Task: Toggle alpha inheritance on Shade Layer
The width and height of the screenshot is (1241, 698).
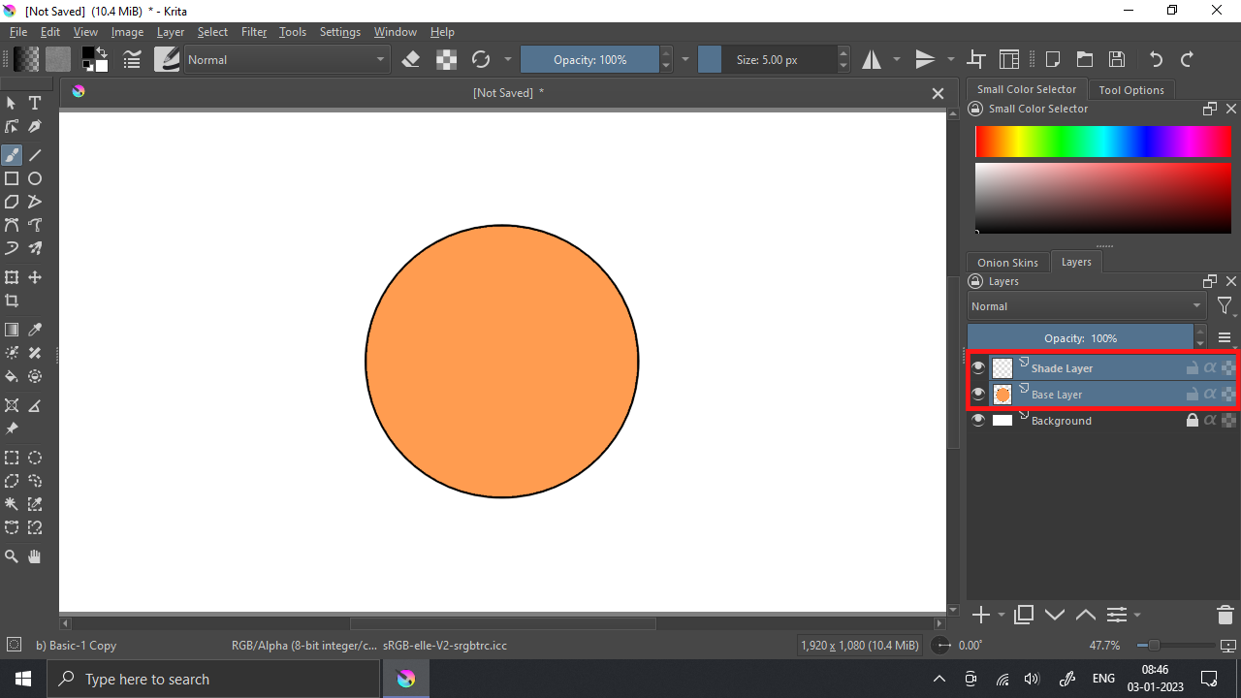Action: [1210, 367]
